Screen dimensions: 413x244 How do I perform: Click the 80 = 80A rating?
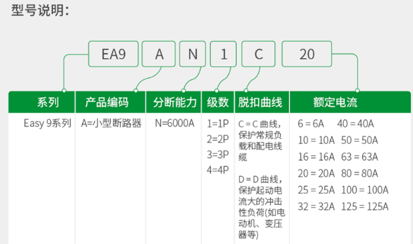[360, 173]
